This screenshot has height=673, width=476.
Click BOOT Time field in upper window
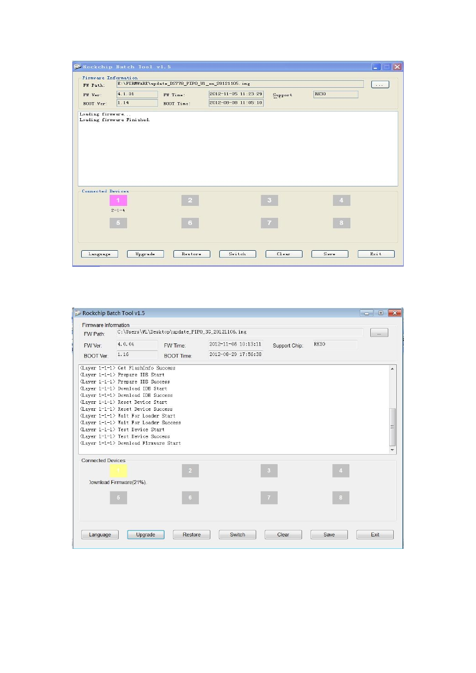(236, 103)
